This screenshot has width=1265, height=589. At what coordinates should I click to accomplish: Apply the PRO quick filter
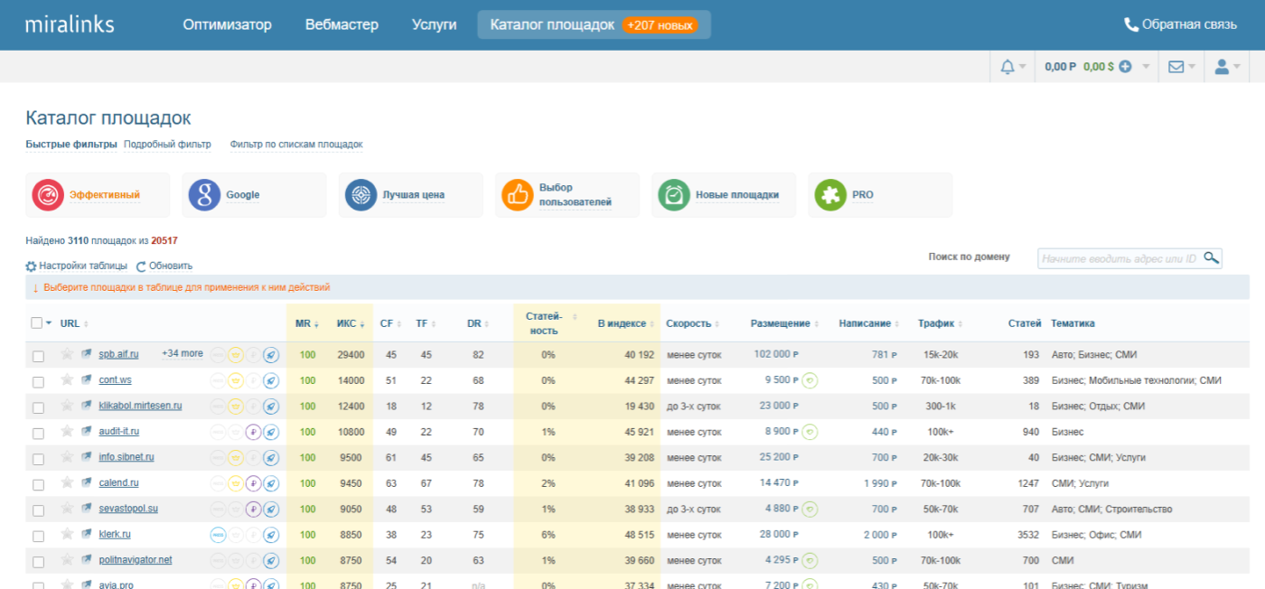click(x=880, y=195)
